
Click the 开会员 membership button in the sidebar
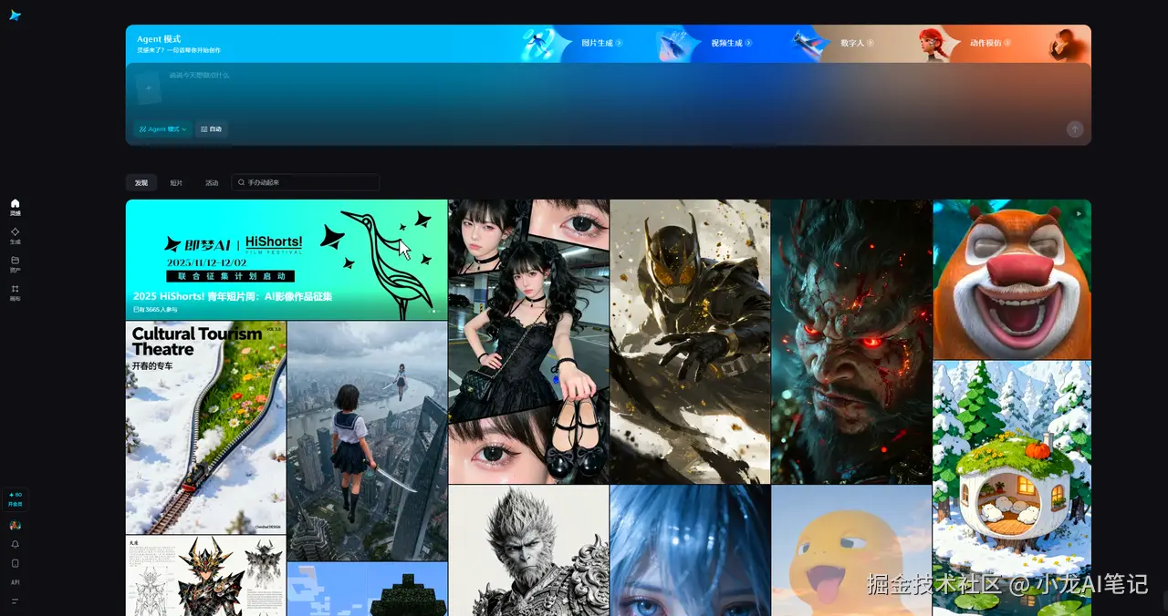coord(15,499)
